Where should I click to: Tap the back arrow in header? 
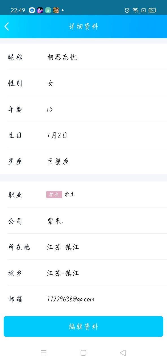pyautogui.click(x=7, y=26)
